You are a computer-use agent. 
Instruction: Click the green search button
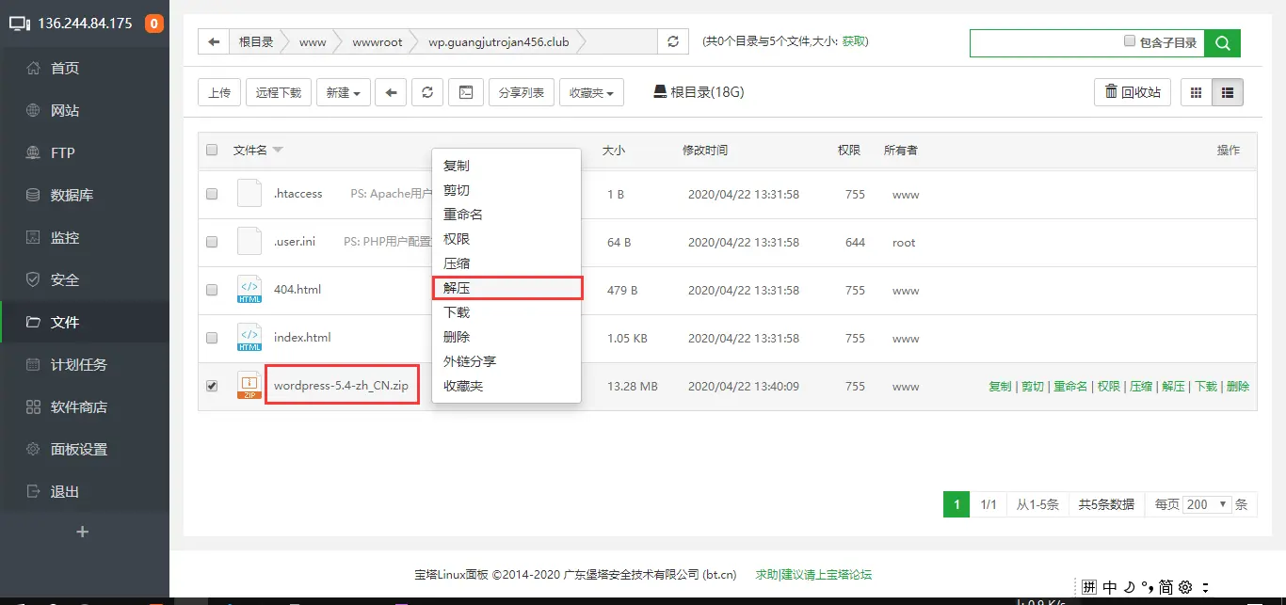coord(1223,42)
